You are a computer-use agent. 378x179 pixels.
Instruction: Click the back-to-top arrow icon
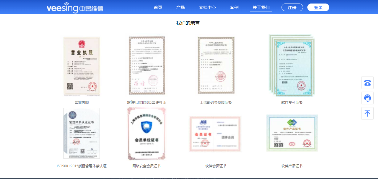[x=367, y=113]
